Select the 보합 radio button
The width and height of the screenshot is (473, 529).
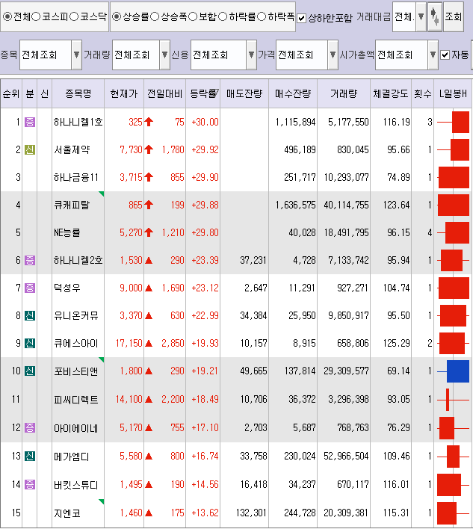(x=193, y=16)
